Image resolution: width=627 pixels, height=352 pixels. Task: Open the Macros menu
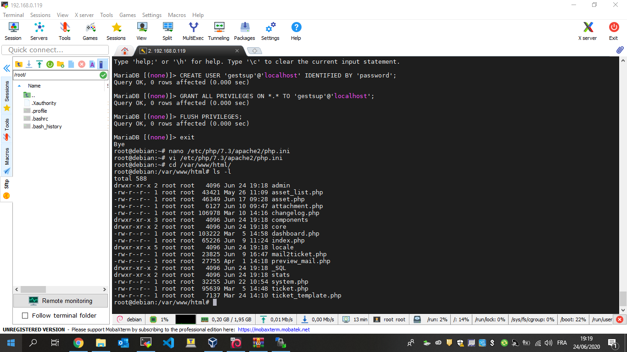click(x=177, y=15)
